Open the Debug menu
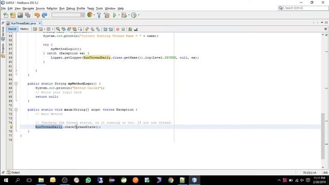Image resolution: width=329 pixels, height=185 pixels. (70, 8)
